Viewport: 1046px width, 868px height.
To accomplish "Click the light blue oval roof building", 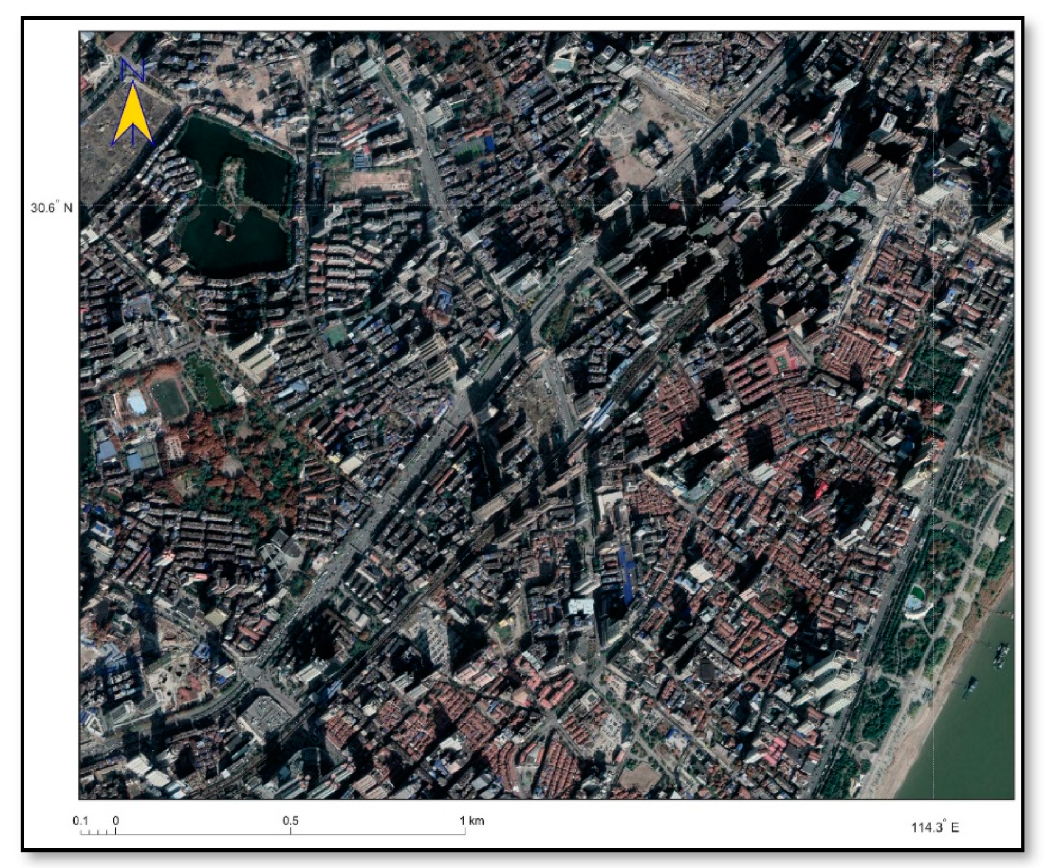I will click(136, 403).
